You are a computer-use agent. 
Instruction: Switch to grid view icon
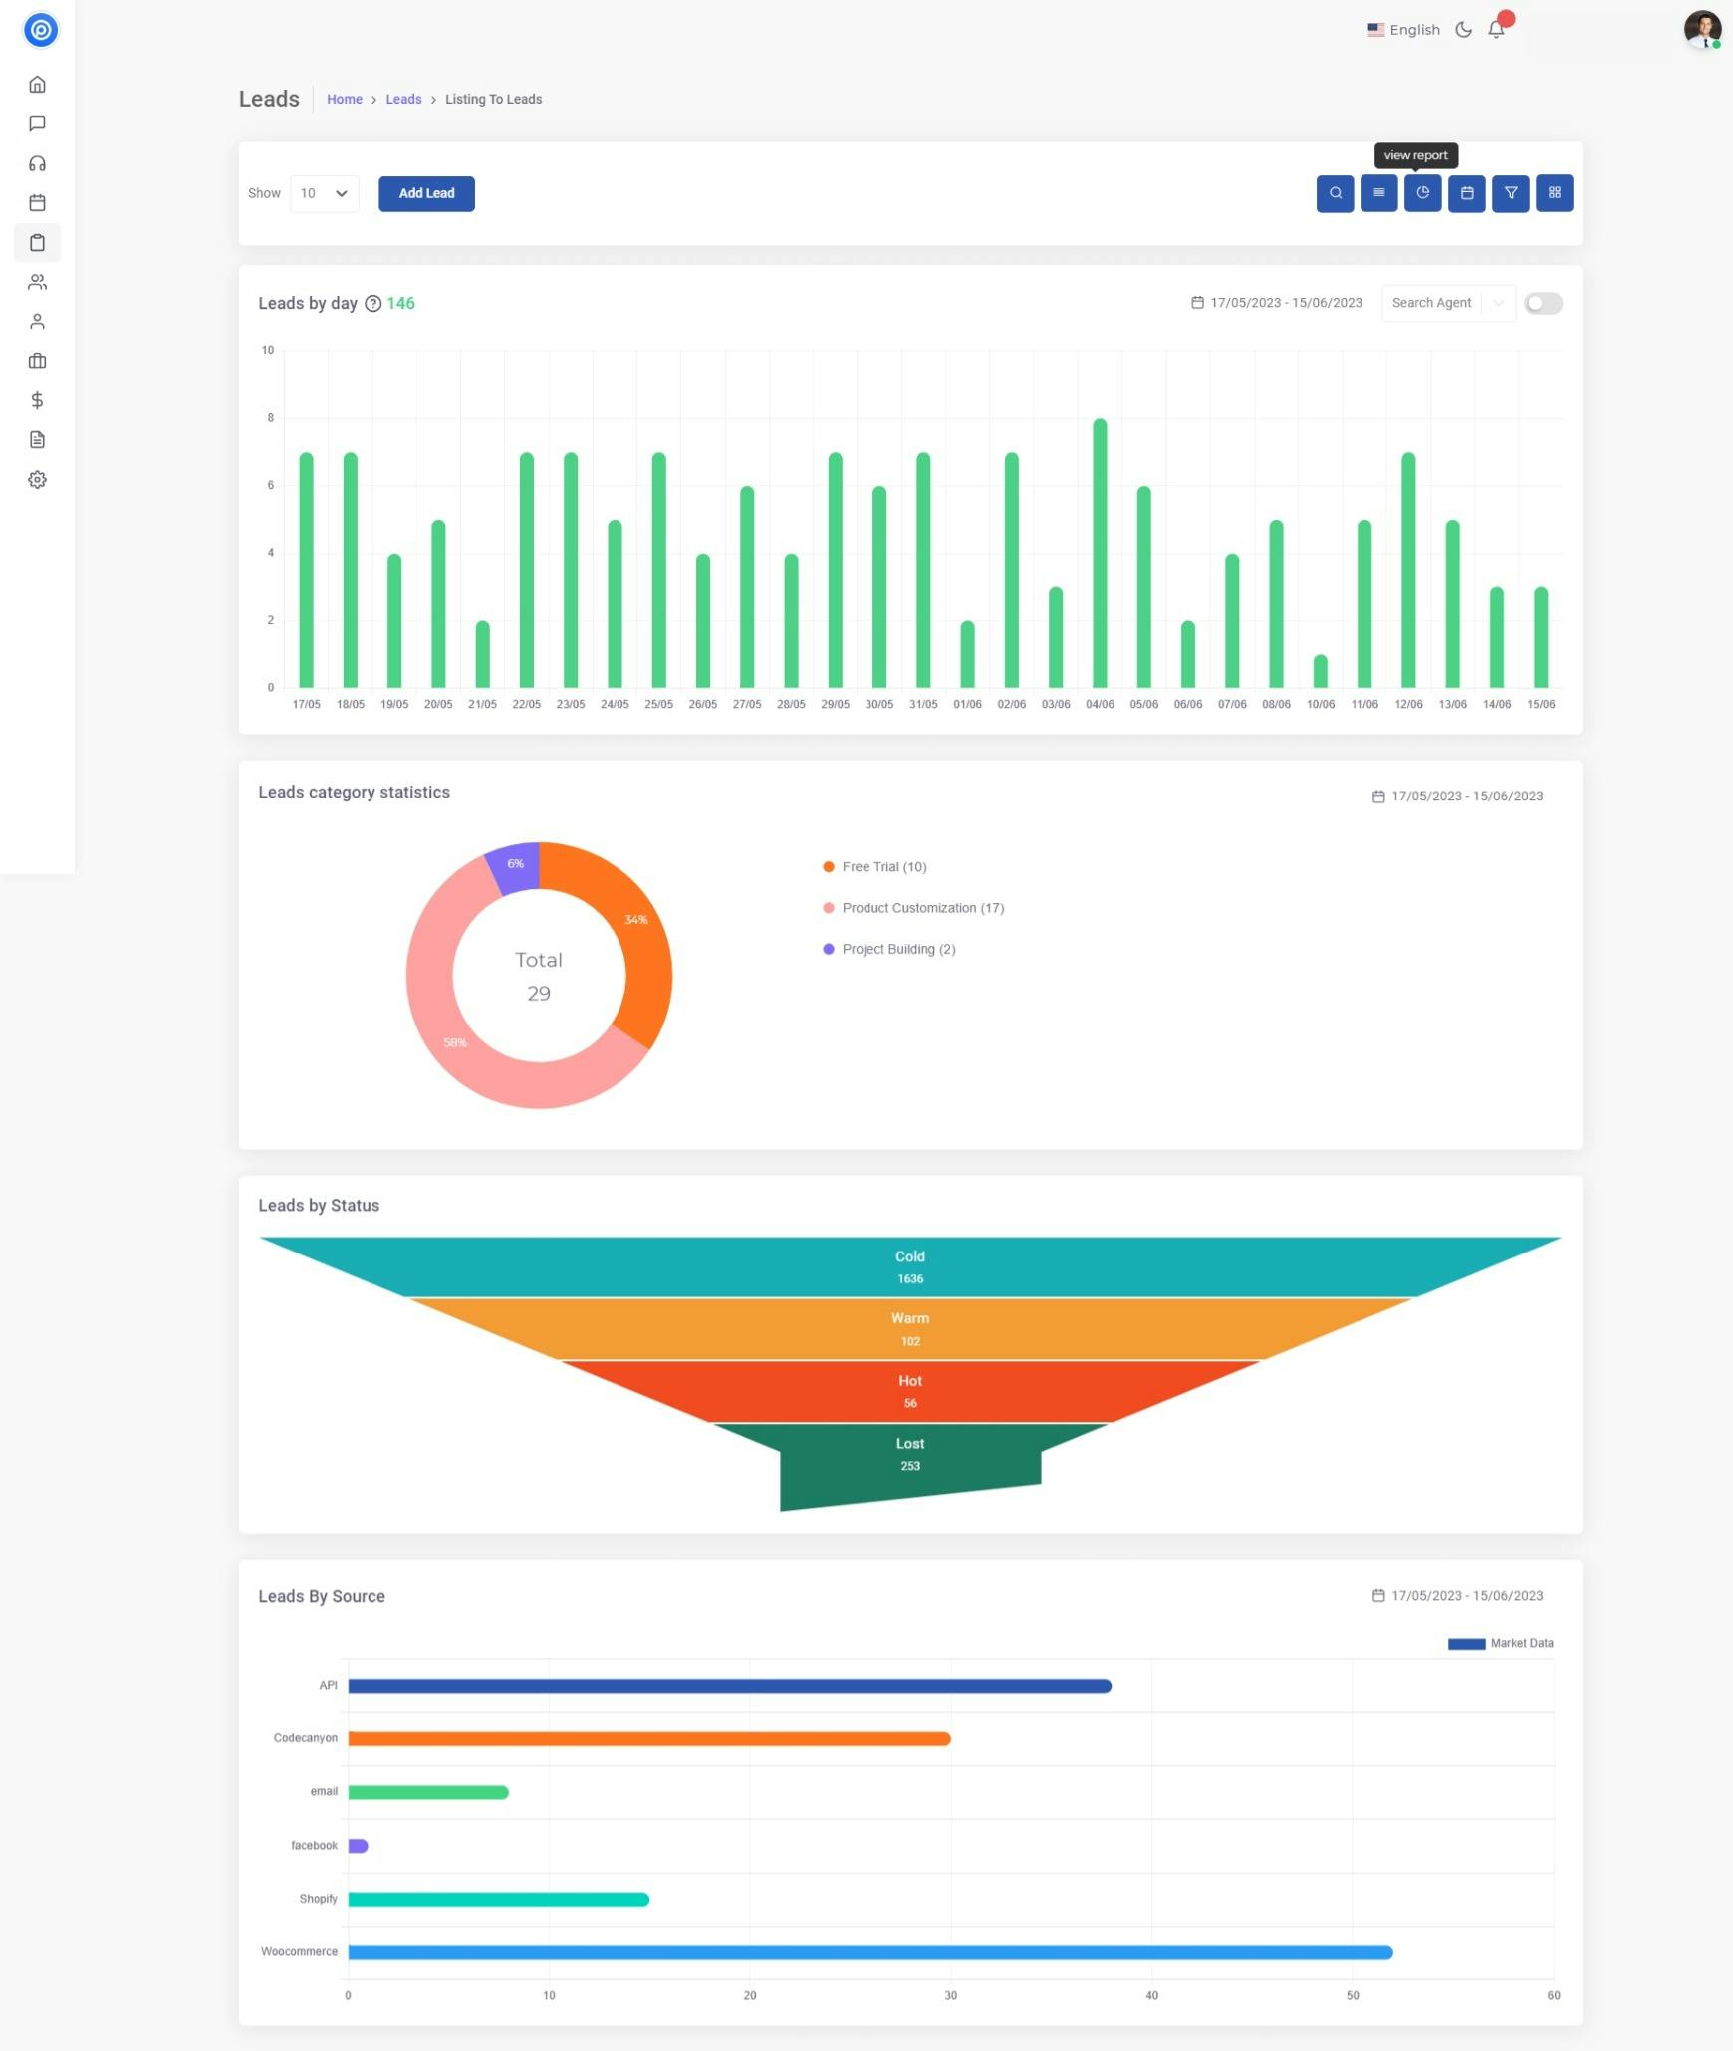1554,193
